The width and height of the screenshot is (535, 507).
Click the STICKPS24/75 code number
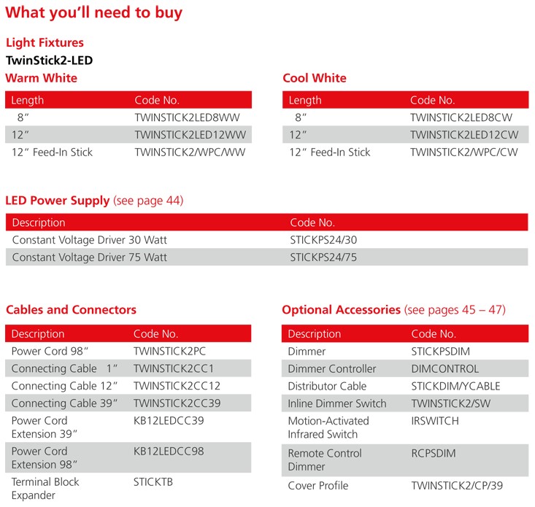(x=323, y=258)
